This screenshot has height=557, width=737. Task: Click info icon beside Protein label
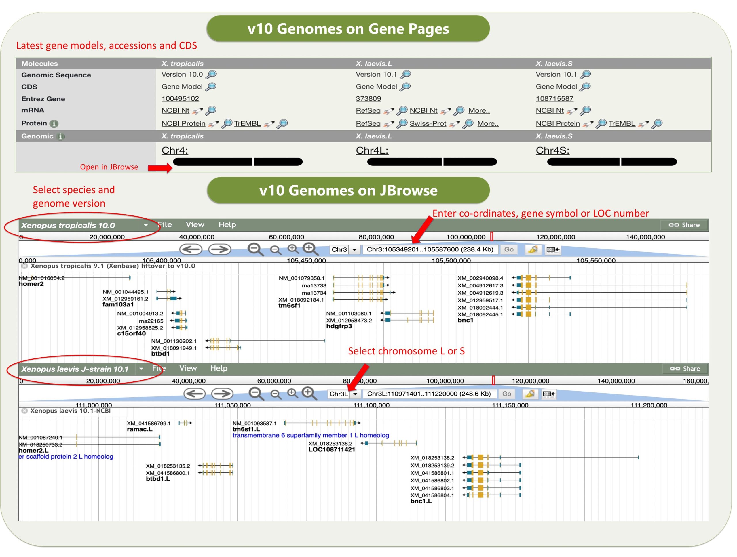pyautogui.click(x=54, y=124)
